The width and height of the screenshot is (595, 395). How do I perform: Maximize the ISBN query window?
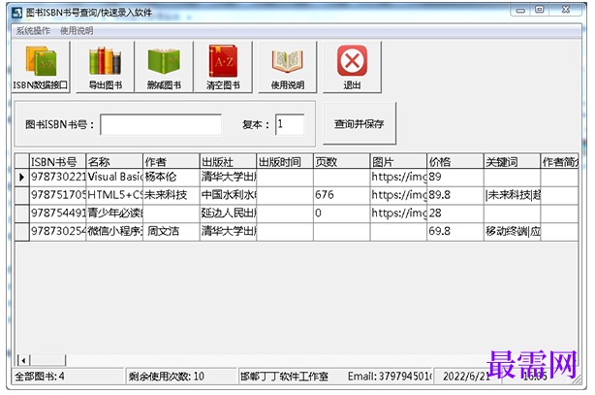(x=539, y=11)
